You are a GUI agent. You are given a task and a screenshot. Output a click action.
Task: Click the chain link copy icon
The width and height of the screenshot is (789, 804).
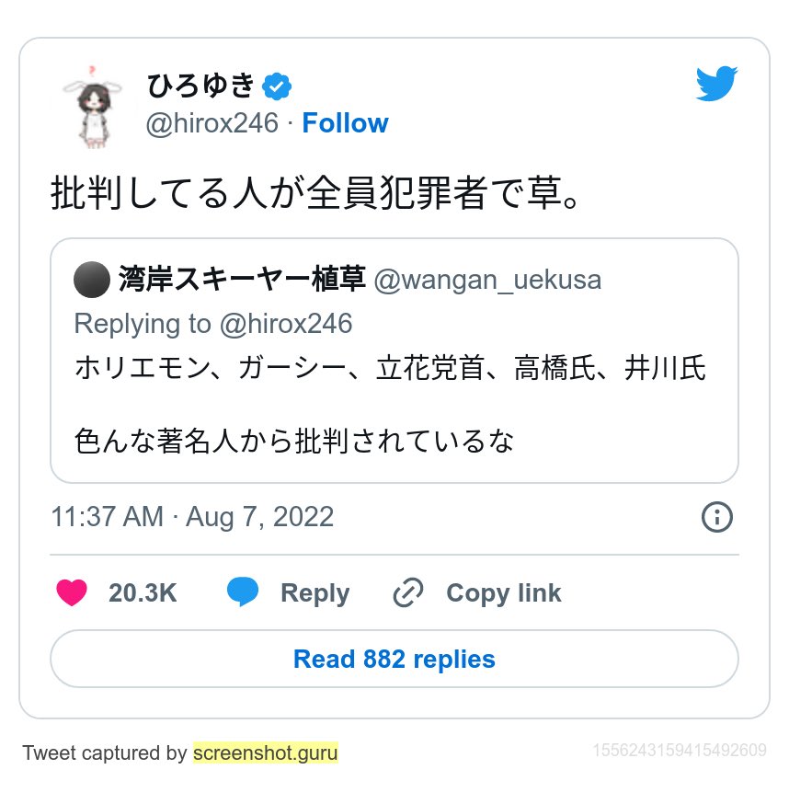[408, 592]
